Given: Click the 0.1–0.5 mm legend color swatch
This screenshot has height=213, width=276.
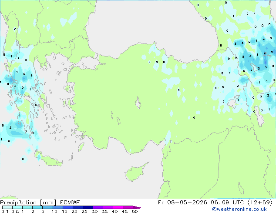Looking at the screenshot, I should pos(7,207).
